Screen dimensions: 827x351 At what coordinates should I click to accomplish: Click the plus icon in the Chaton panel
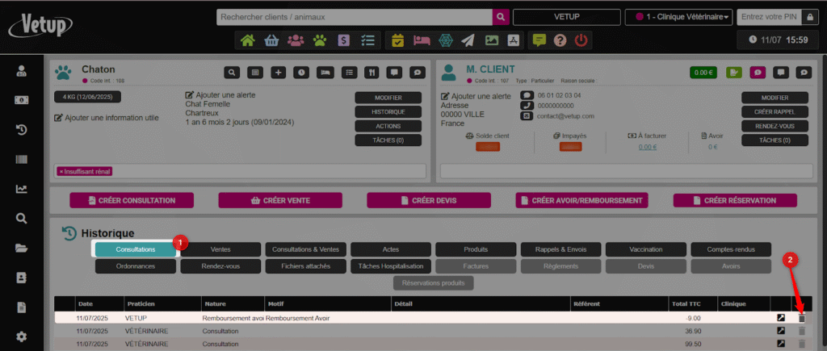[x=279, y=73]
